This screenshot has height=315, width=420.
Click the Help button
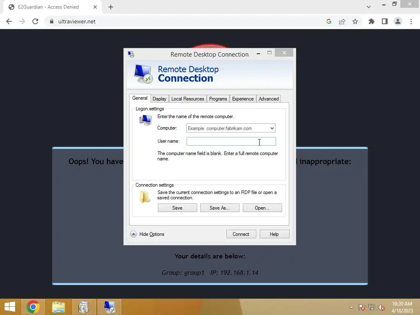(274, 234)
